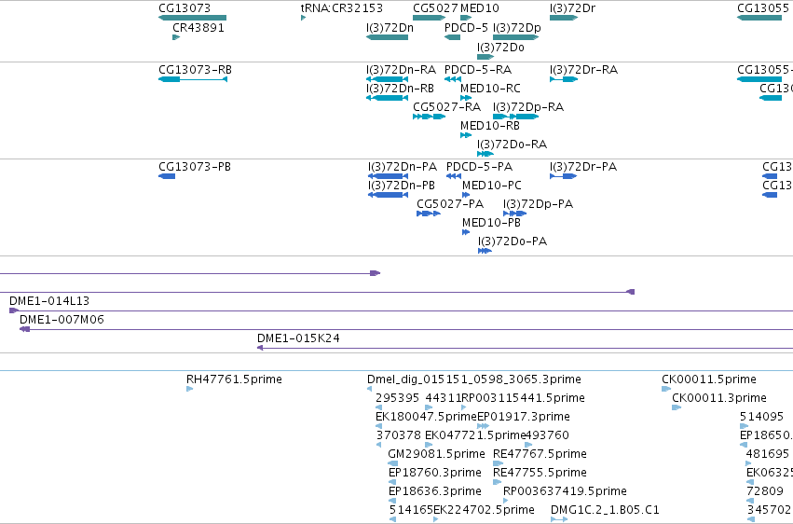
Task: Click the 44311 feature
Action: tap(429, 407)
